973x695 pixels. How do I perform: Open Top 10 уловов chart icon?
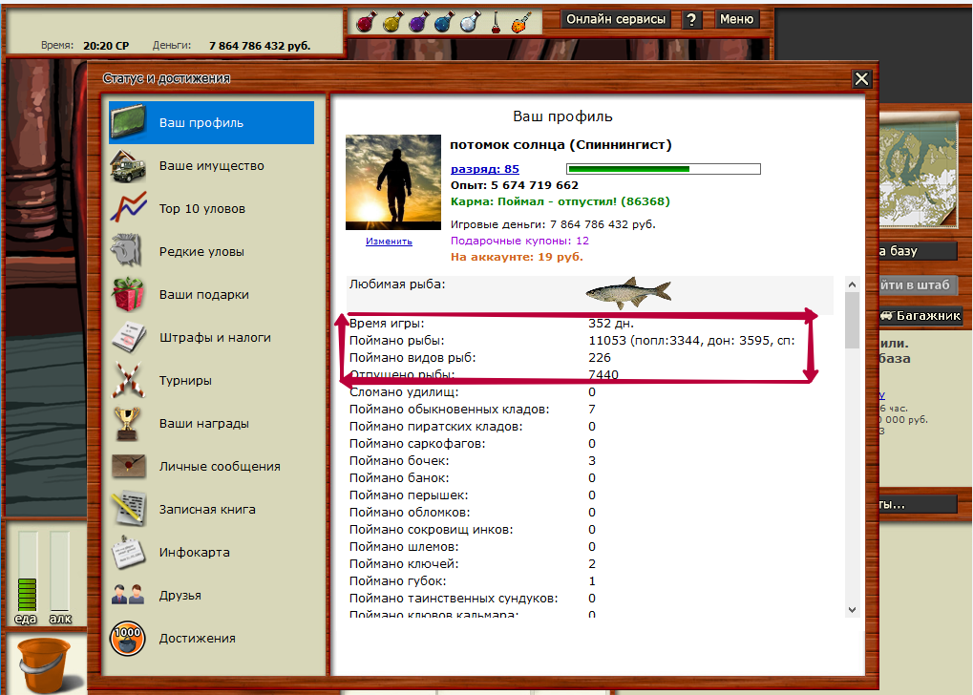tap(128, 208)
